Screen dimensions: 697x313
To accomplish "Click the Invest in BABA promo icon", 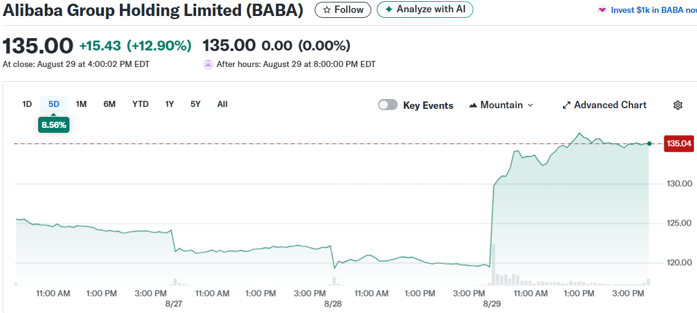I will 602,10.
